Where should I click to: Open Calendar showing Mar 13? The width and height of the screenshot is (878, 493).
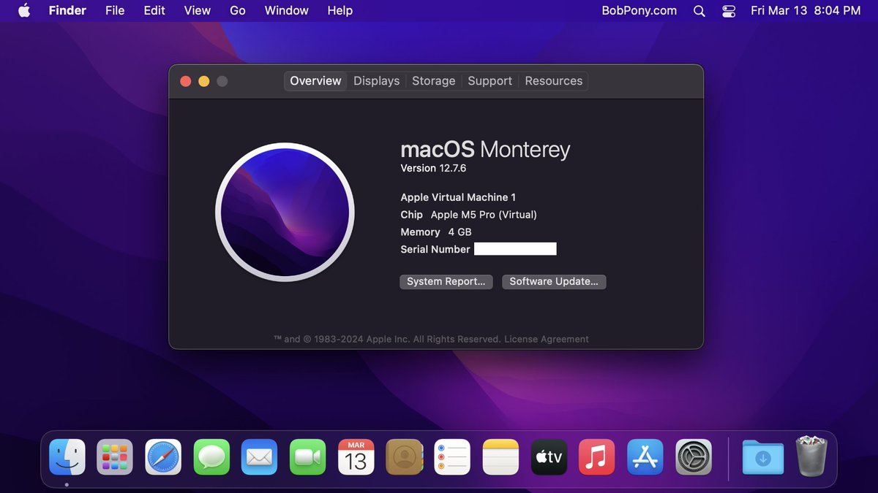point(356,457)
